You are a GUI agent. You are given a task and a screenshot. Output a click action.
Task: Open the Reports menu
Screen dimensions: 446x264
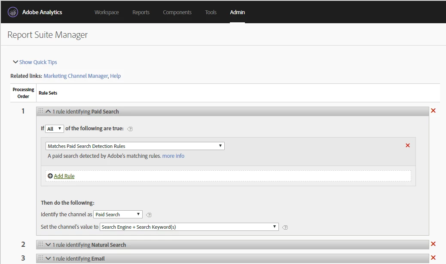tap(141, 12)
